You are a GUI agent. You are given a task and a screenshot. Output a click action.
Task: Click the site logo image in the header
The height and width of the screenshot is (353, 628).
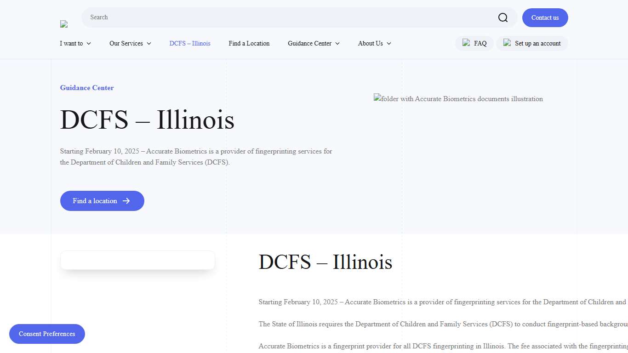tap(63, 23)
